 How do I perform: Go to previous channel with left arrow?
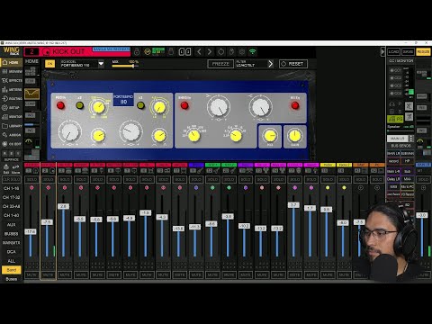(199, 52)
